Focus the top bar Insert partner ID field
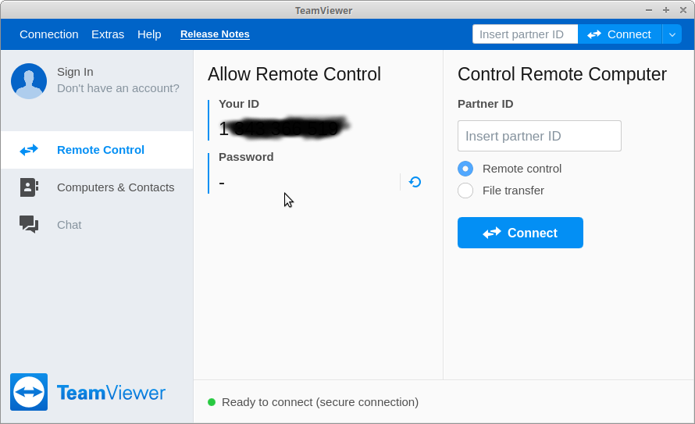 click(526, 34)
